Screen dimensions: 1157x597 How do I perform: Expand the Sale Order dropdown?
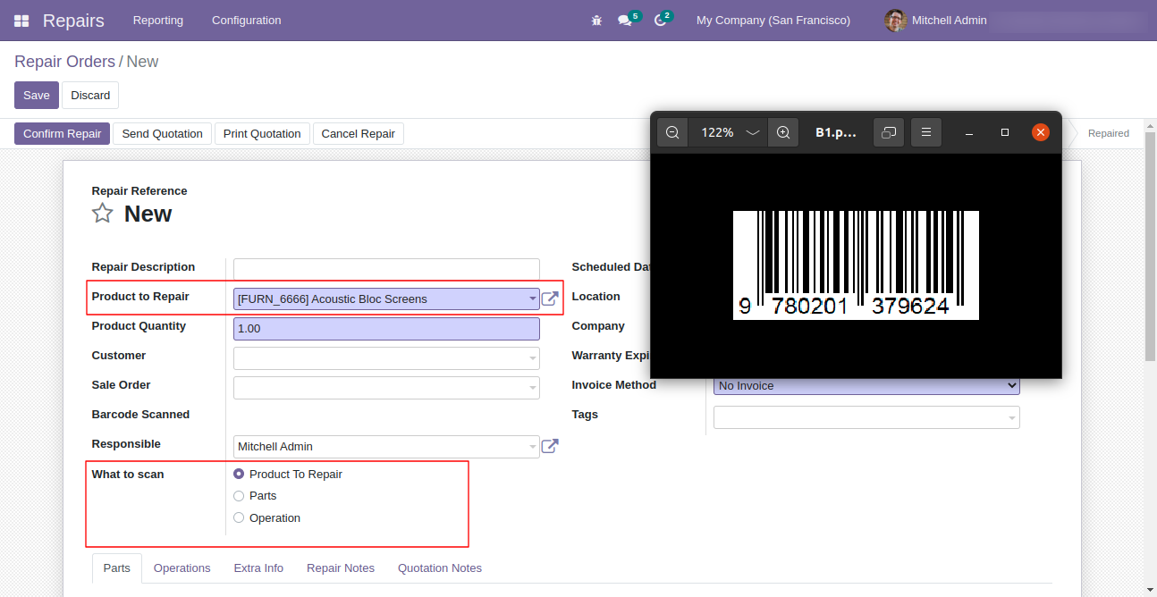point(532,388)
